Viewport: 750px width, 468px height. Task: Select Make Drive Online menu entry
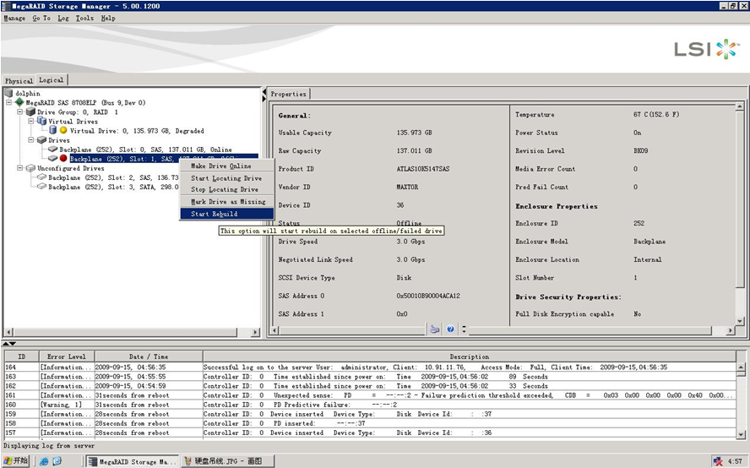coord(220,166)
